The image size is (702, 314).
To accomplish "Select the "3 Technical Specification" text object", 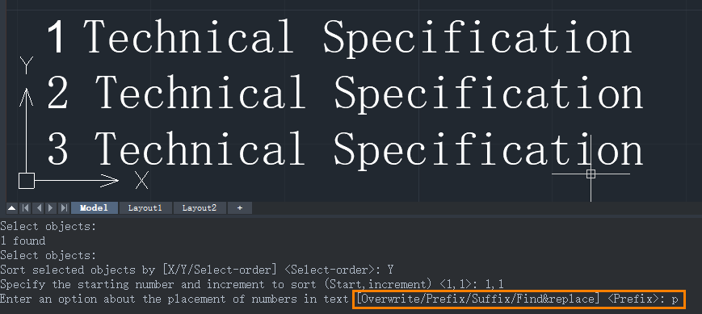I will 345,149.
